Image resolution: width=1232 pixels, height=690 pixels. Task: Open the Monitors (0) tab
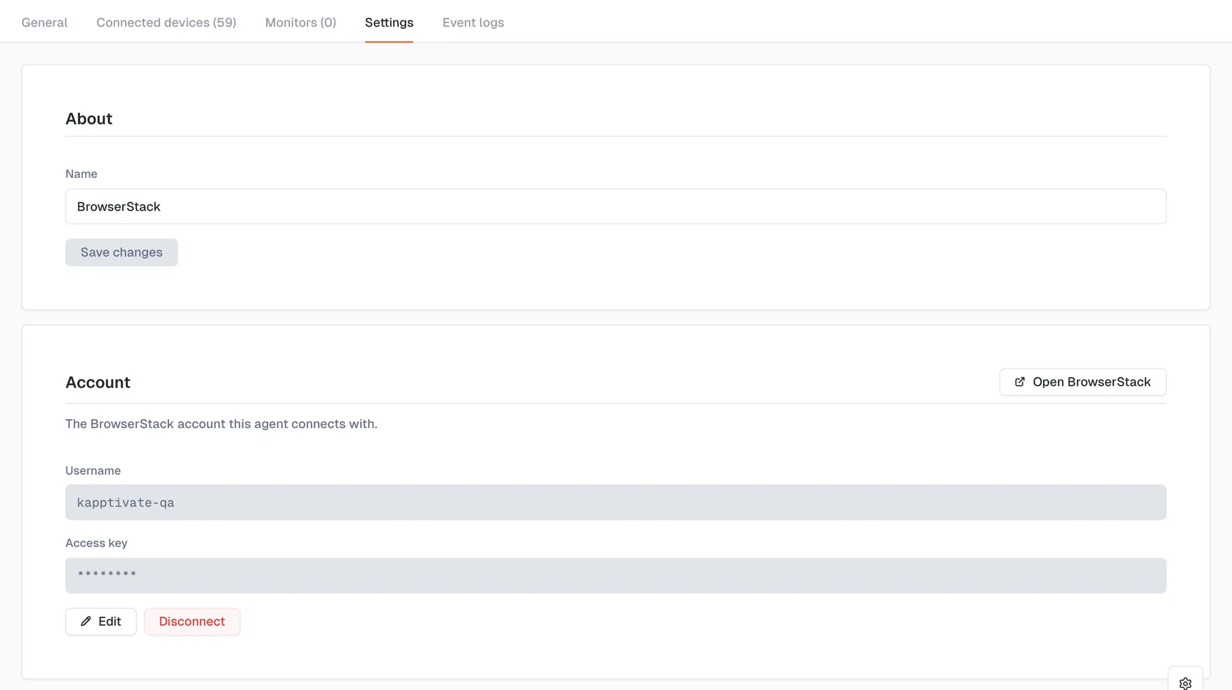pyautogui.click(x=300, y=23)
